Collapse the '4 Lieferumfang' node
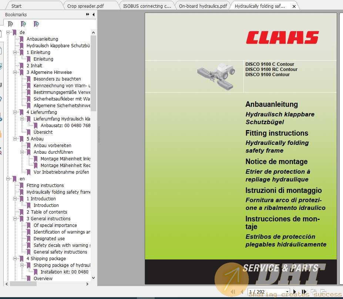Image resolution: width=343 pixels, height=299 pixels. pyautogui.click(x=15, y=112)
